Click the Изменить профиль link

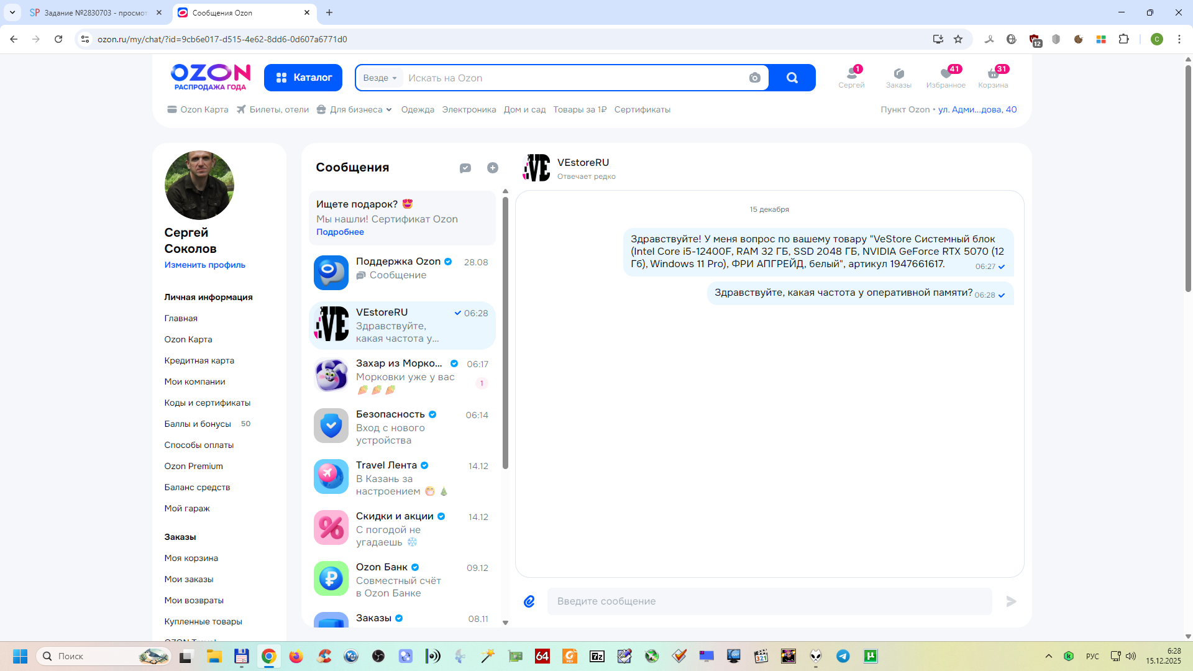[x=204, y=265]
